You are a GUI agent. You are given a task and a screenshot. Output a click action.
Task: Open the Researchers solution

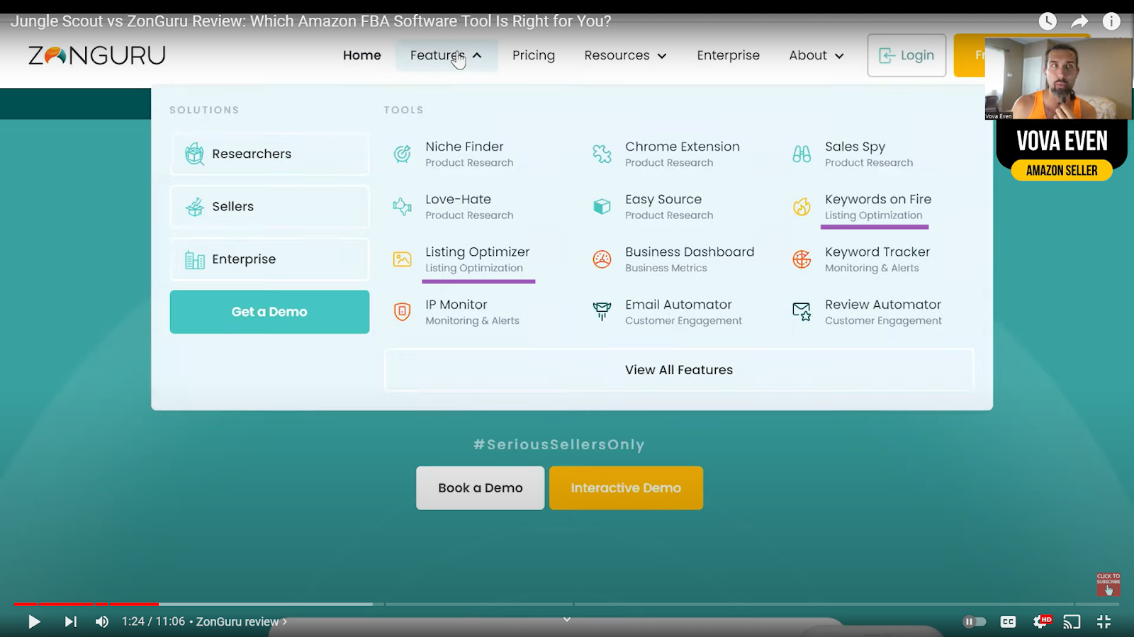[269, 154]
